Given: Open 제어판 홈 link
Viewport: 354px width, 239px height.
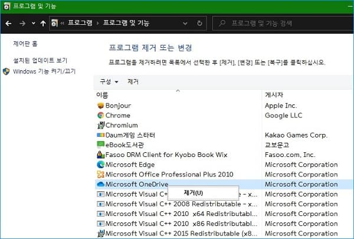Looking at the screenshot, I should point(25,43).
